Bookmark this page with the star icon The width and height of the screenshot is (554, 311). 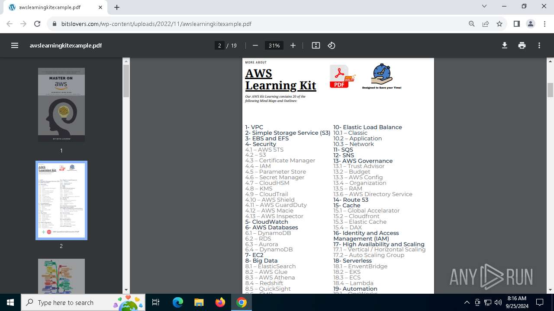(x=499, y=24)
